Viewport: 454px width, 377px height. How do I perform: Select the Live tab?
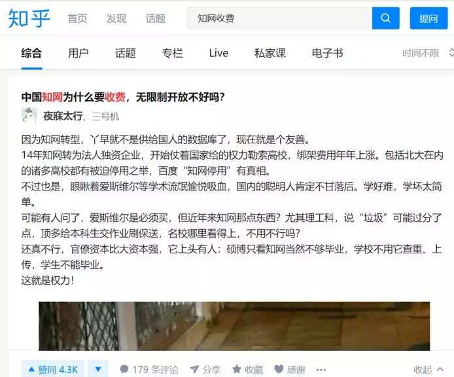(218, 53)
